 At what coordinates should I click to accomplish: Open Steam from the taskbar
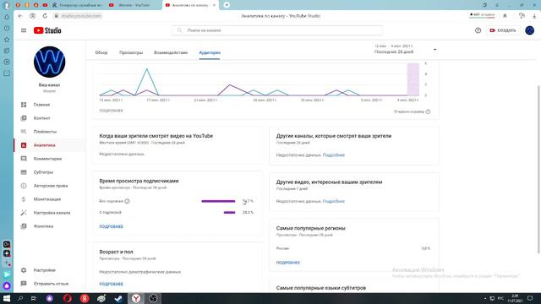[118, 298]
